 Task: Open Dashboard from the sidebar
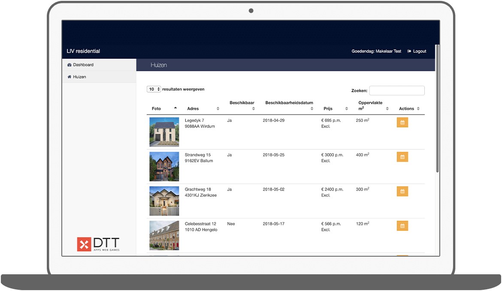(x=99, y=65)
